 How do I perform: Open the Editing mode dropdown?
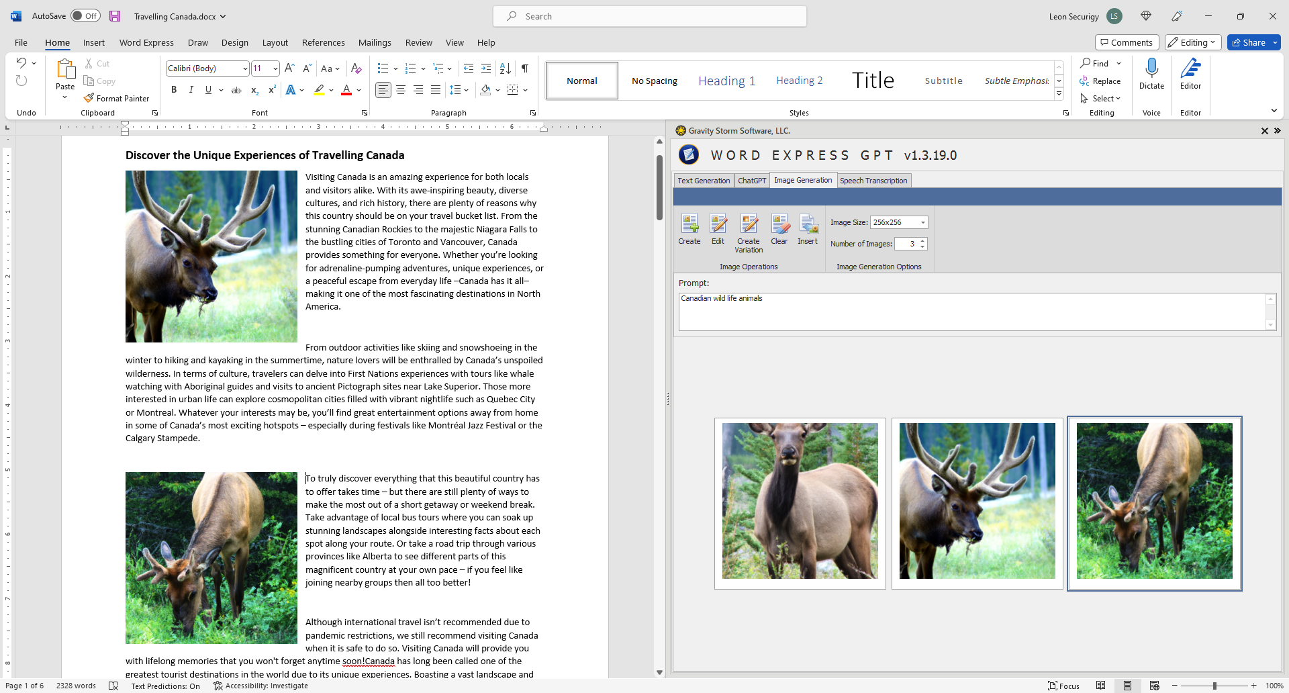(1193, 42)
